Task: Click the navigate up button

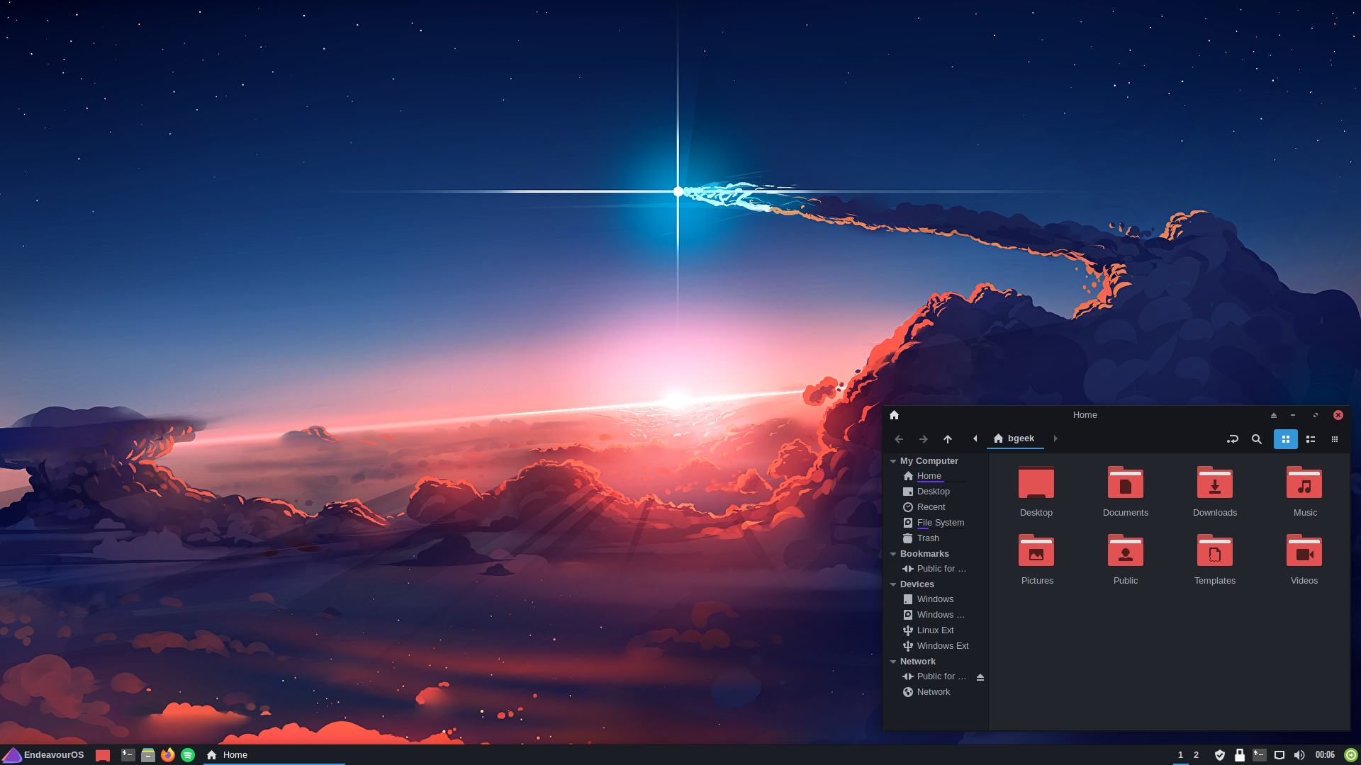Action: (x=947, y=439)
